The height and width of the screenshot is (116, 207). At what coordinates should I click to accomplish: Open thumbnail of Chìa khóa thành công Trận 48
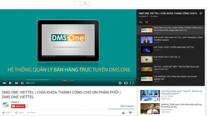tap(150, 95)
